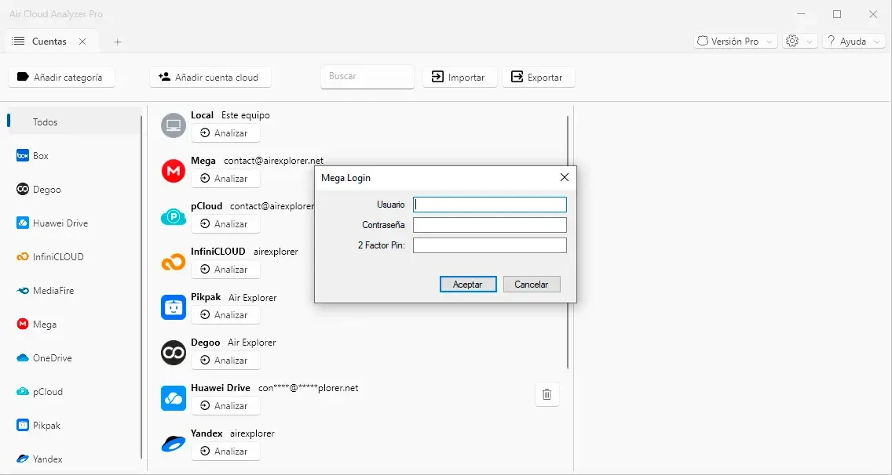Click the red Mega account logo
This screenshot has height=475, width=892.
tap(174, 171)
